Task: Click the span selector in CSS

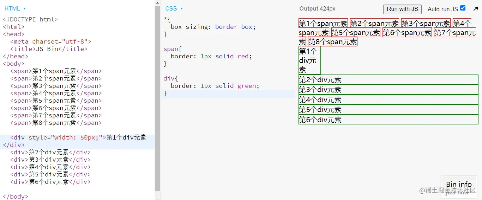Action: click(x=173, y=49)
